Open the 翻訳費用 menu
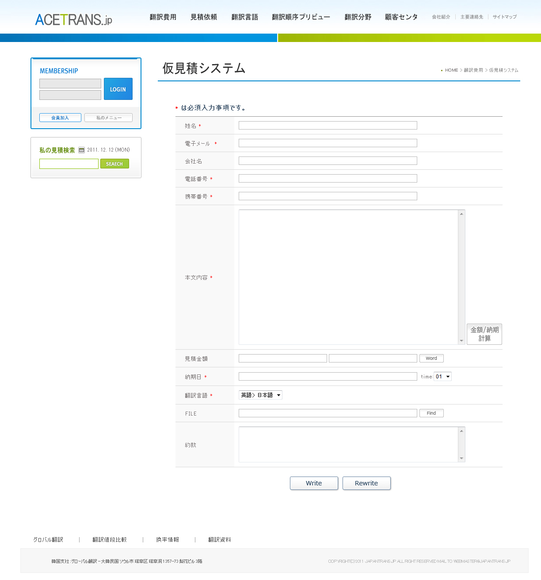 coord(163,17)
